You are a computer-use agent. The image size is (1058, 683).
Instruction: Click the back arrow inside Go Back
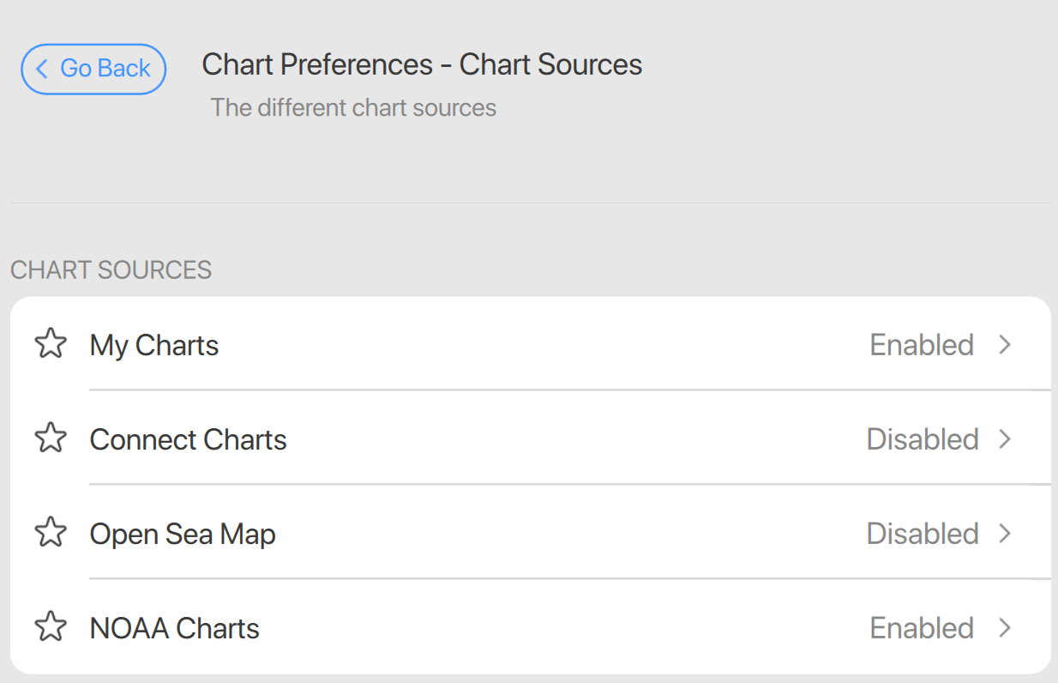point(41,69)
